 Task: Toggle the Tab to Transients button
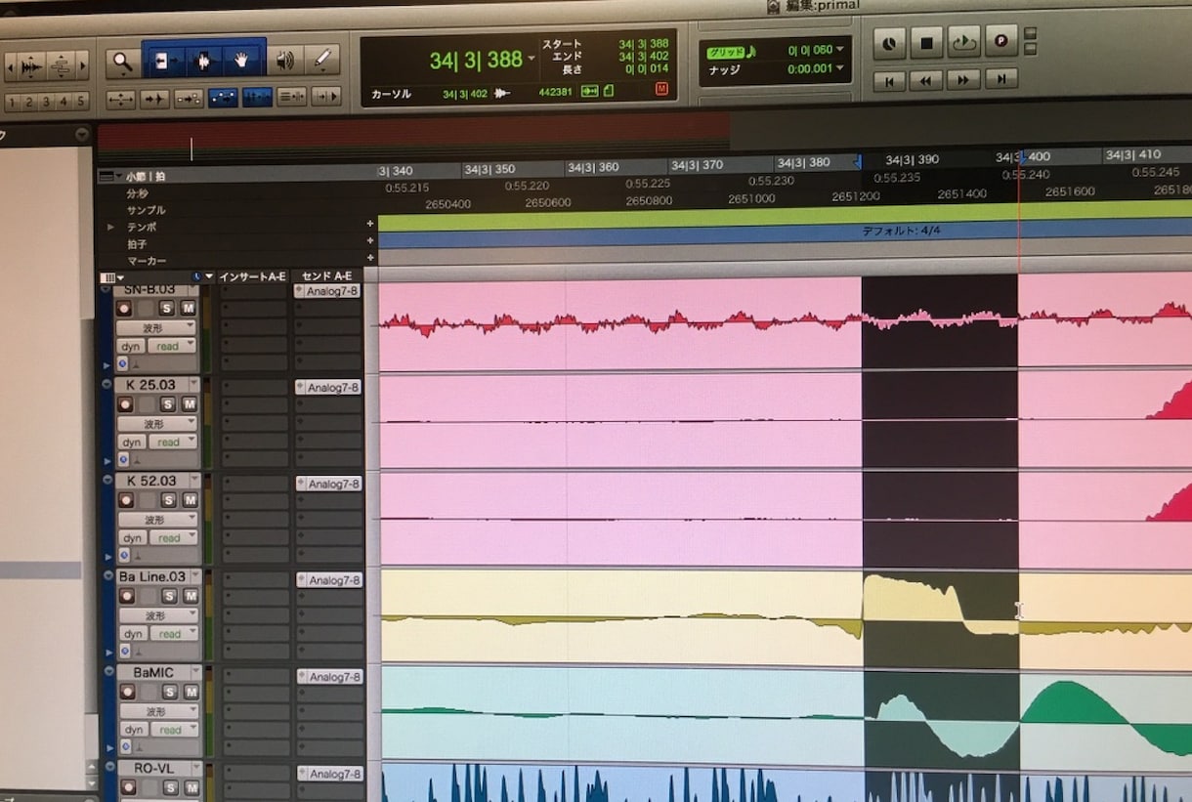click(x=154, y=99)
